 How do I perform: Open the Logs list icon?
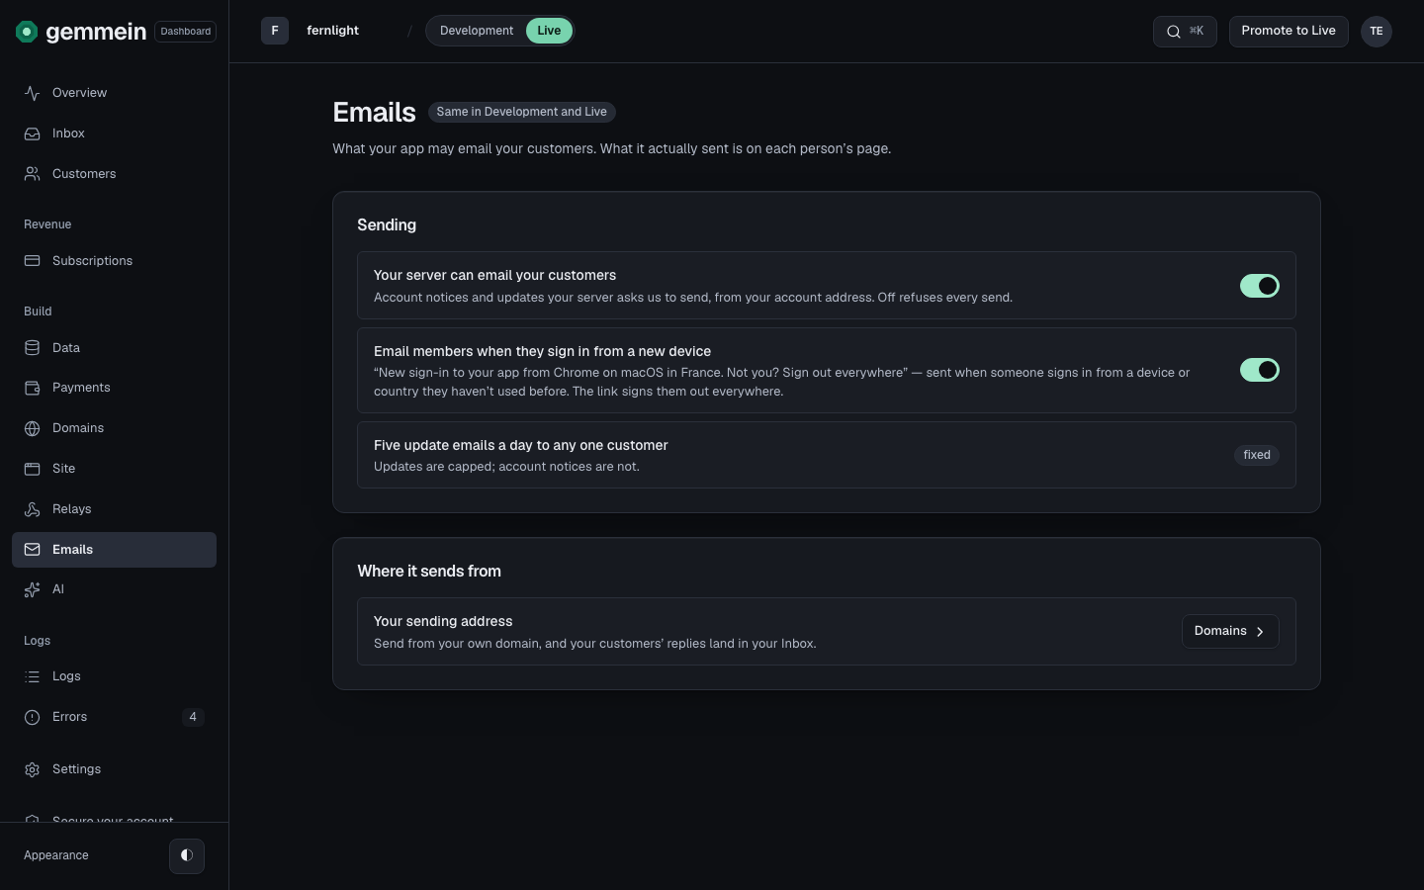click(33, 676)
